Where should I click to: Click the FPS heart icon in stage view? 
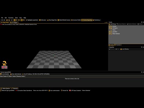(1, 24)
